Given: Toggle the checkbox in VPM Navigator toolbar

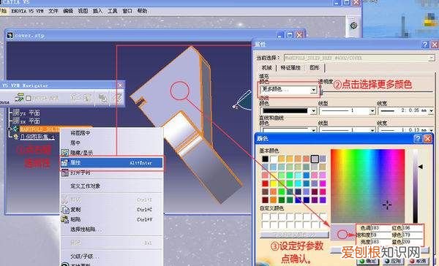Looking at the screenshot, I should (29, 98).
